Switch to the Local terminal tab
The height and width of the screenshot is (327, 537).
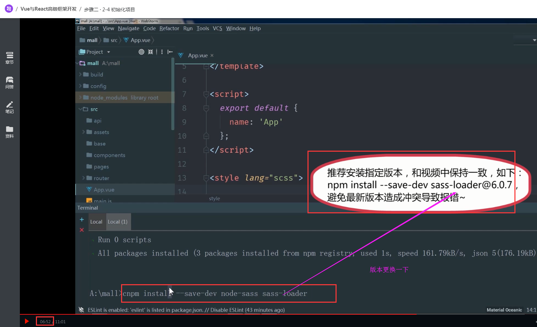tap(96, 222)
